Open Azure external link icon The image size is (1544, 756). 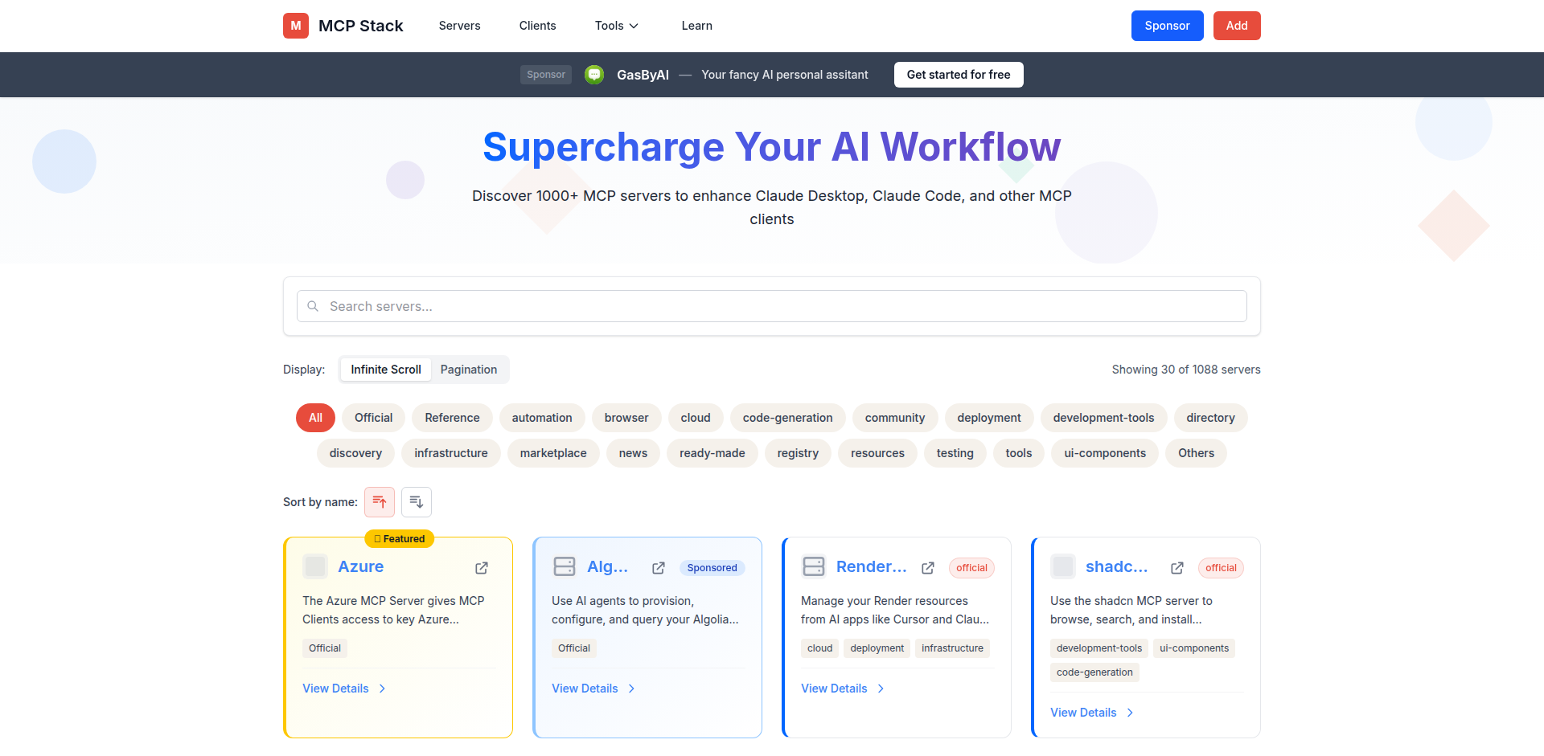(x=482, y=568)
